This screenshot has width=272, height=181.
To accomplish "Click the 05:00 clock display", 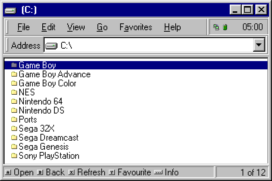I will [x=253, y=27].
